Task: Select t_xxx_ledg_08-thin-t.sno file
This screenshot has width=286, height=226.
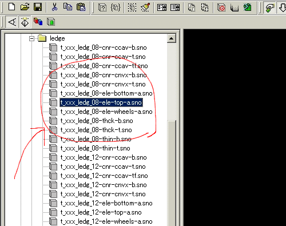Action: (x=96, y=148)
